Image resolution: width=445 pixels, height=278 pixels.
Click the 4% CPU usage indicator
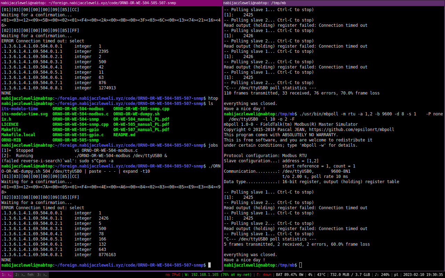310,275
